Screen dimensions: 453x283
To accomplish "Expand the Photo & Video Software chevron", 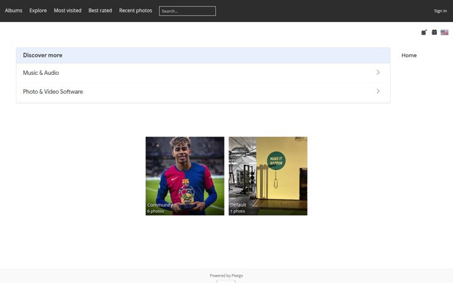I will point(378,91).
